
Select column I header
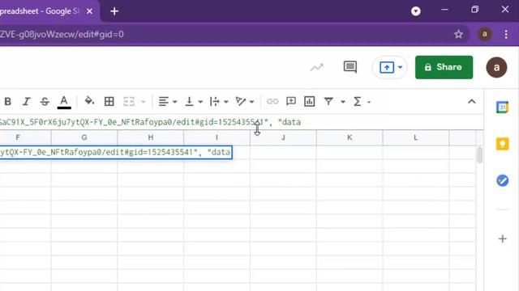coord(217,137)
